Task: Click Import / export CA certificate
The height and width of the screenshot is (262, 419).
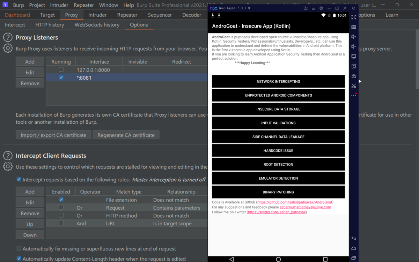Action: point(53,135)
